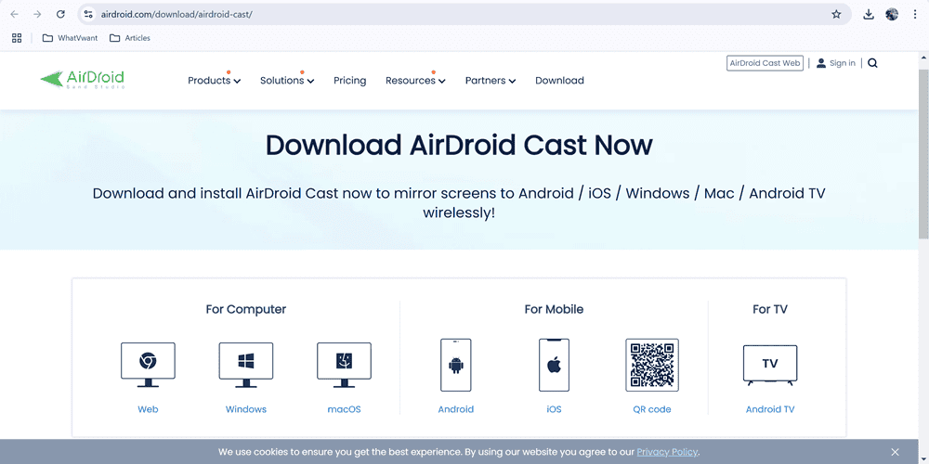Click the Download AirDroid Cast Now heading
Viewport: 929px width, 464px height.
pyautogui.click(x=459, y=145)
